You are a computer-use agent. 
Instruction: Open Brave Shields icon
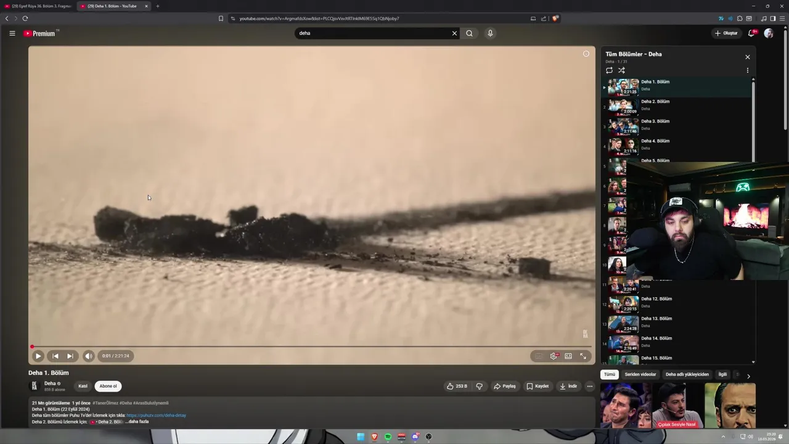point(555,18)
